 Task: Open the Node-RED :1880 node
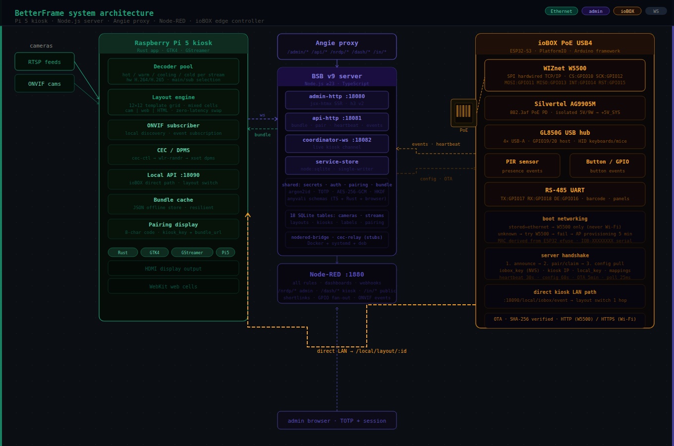click(x=337, y=283)
